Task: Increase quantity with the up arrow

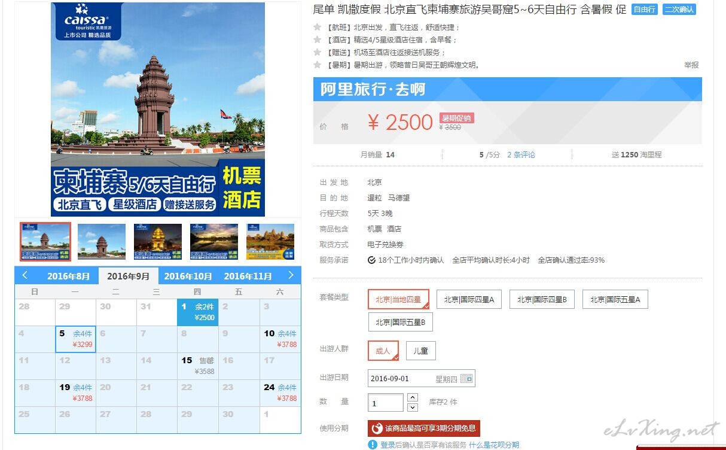Action: [413, 397]
